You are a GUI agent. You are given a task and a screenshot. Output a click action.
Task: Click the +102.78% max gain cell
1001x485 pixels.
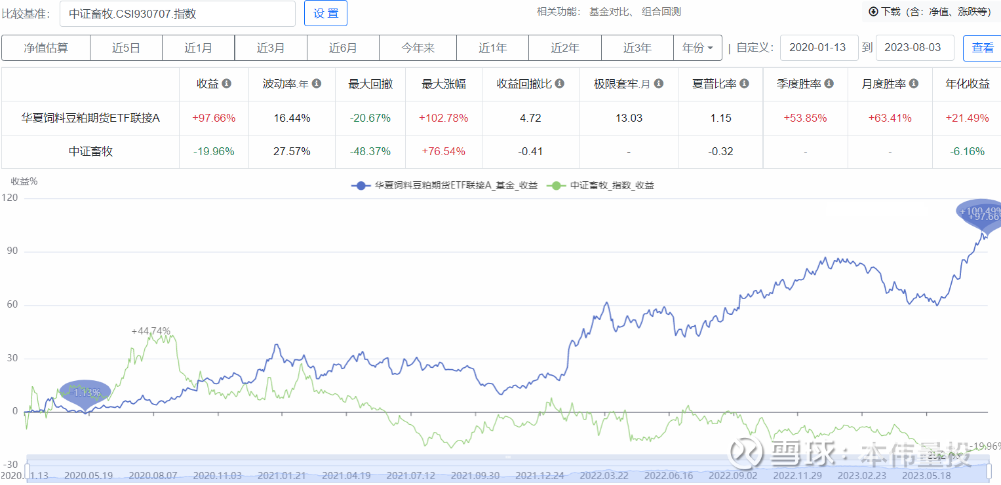click(x=444, y=118)
